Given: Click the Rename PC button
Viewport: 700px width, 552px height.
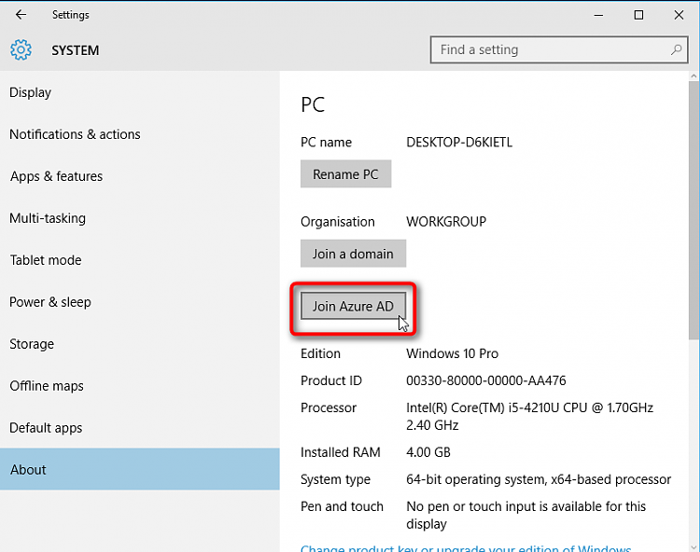Looking at the screenshot, I should point(345,173).
